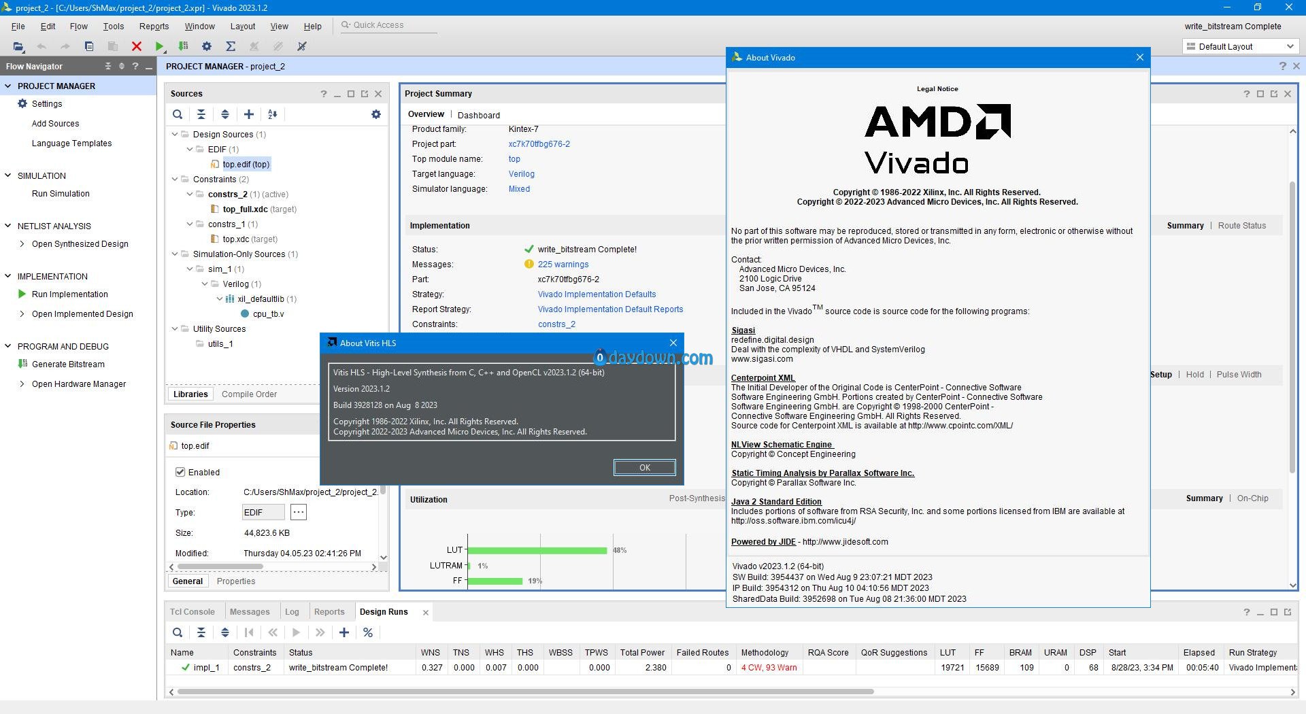This screenshot has width=1306, height=714.
Task: Click the copy document toolbar icon
Action: [89, 46]
